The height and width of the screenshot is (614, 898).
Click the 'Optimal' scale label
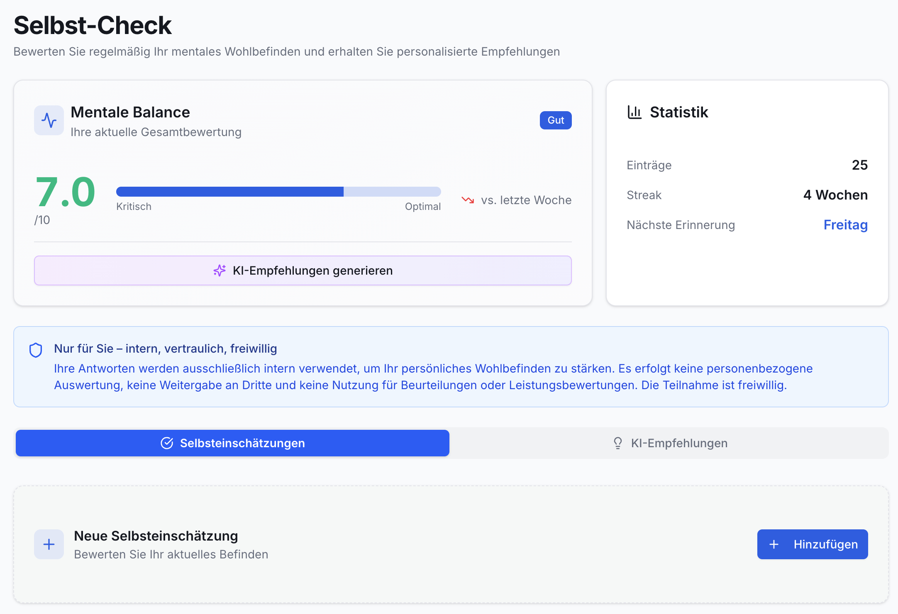pyautogui.click(x=423, y=207)
